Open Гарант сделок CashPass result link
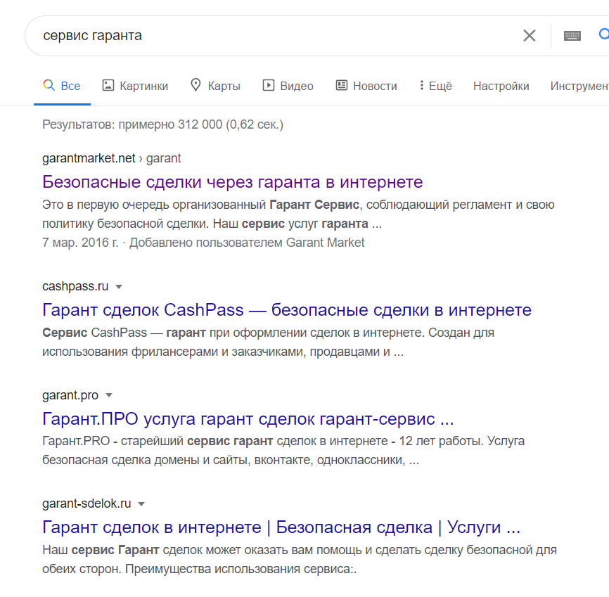The width and height of the screenshot is (609, 597). click(x=287, y=310)
